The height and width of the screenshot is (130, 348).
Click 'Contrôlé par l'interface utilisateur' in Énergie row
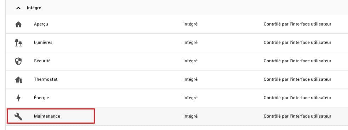(297, 97)
